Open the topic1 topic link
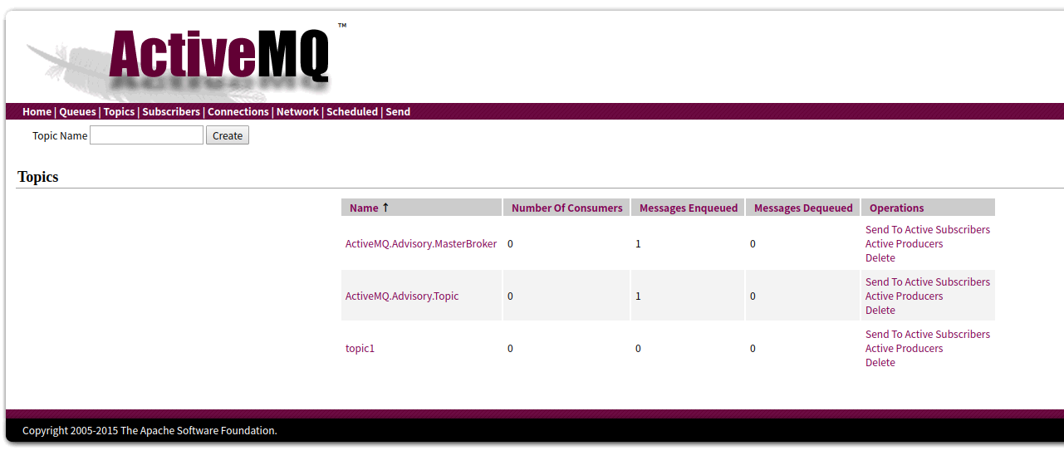This screenshot has width=1064, height=470. 360,348
